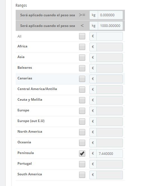
Task: Click the maximum weight field showing 1000.000000
Action: tap(110, 26)
